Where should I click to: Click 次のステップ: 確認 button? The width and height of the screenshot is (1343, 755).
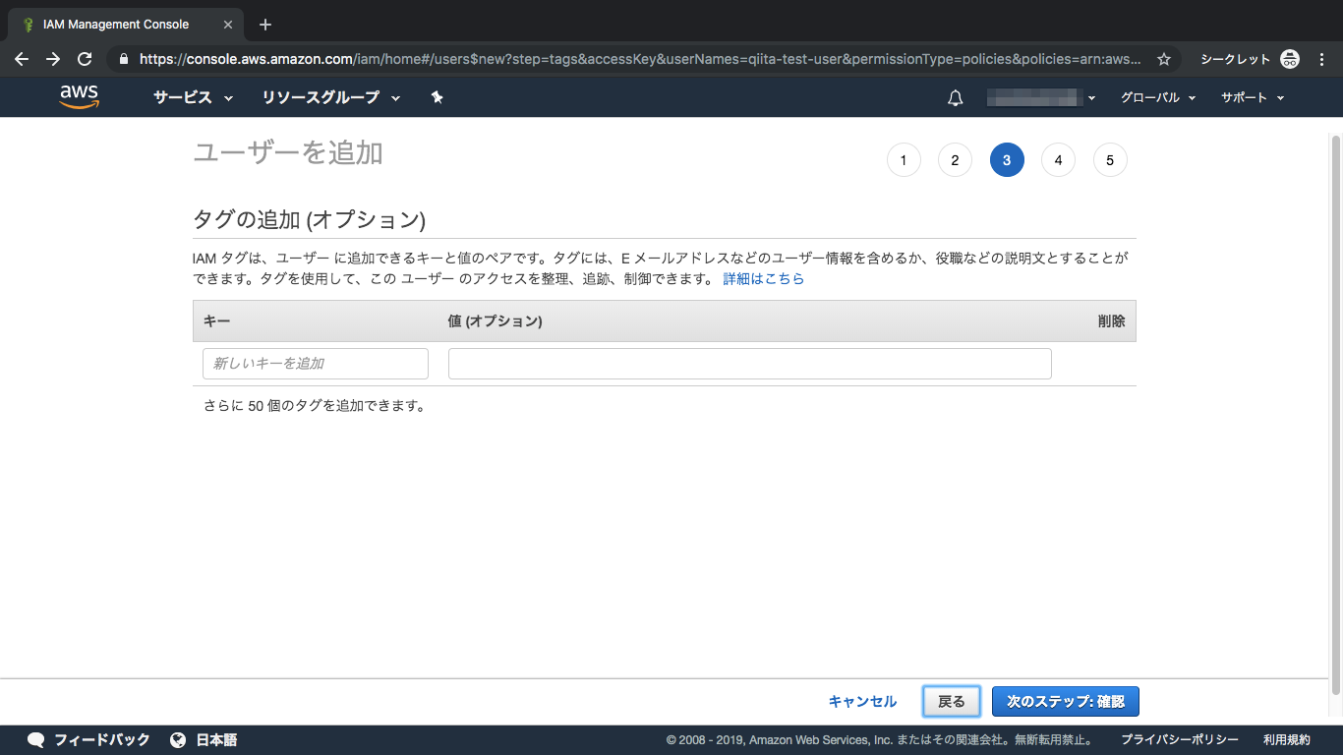[x=1066, y=702]
